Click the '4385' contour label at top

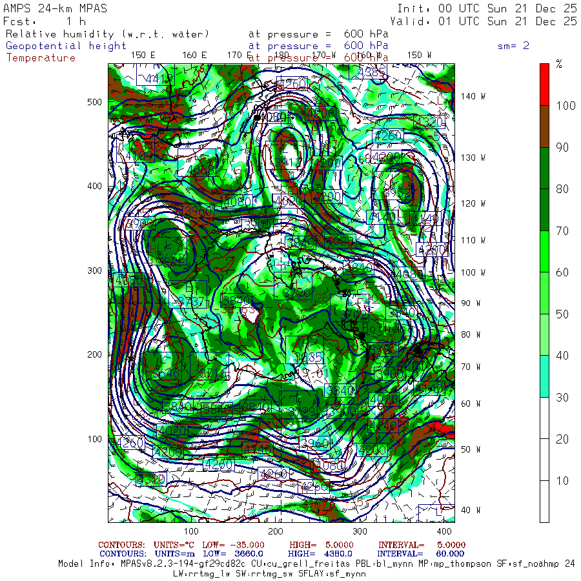[369, 72]
